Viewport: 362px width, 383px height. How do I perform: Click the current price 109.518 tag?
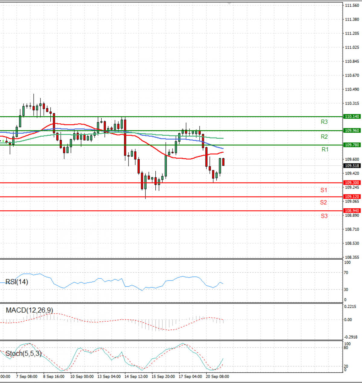(352, 166)
